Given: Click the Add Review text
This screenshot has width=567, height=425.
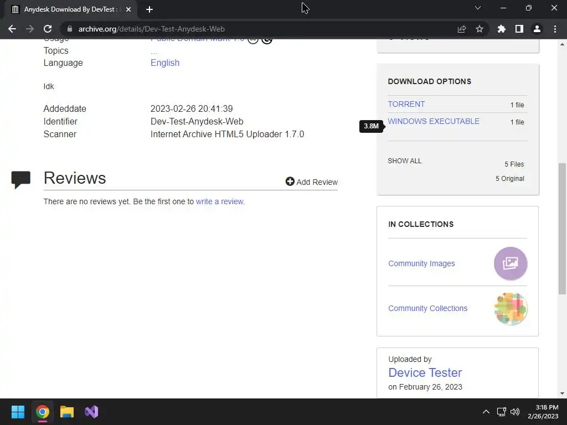Looking at the screenshot, I should pyautogui.click(x=317, y=182).
